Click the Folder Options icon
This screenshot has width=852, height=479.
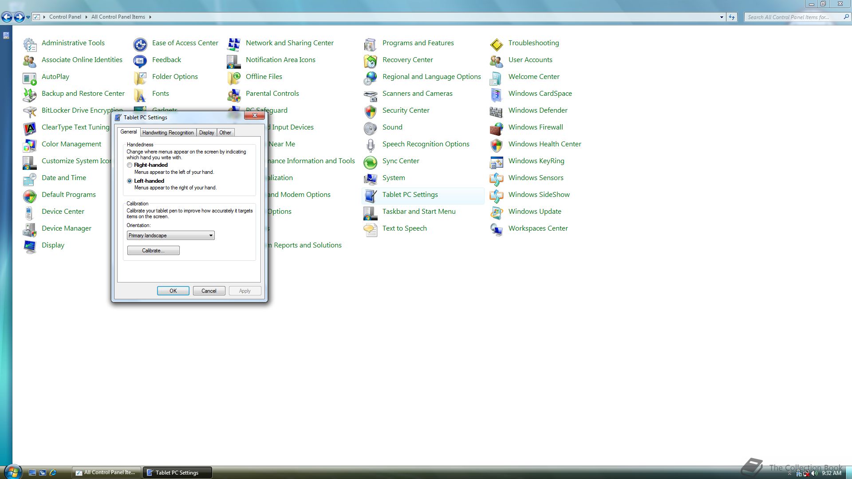tap(140, 78)
